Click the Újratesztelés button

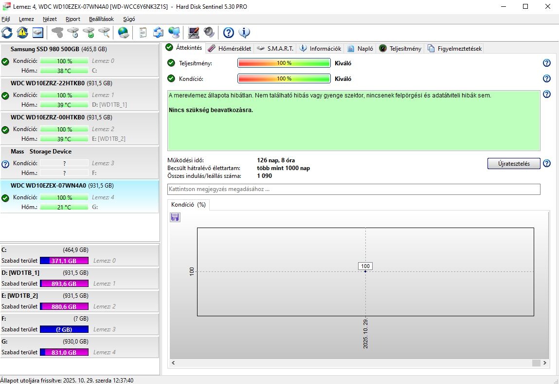point(514,164)
